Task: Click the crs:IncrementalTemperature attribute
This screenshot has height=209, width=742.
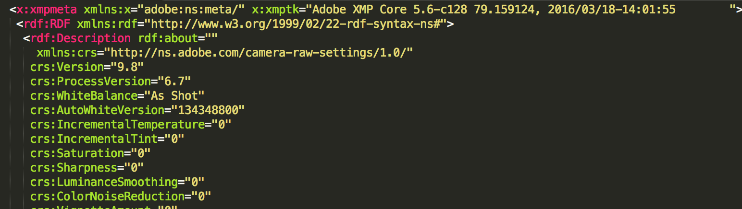Action: 117,124
